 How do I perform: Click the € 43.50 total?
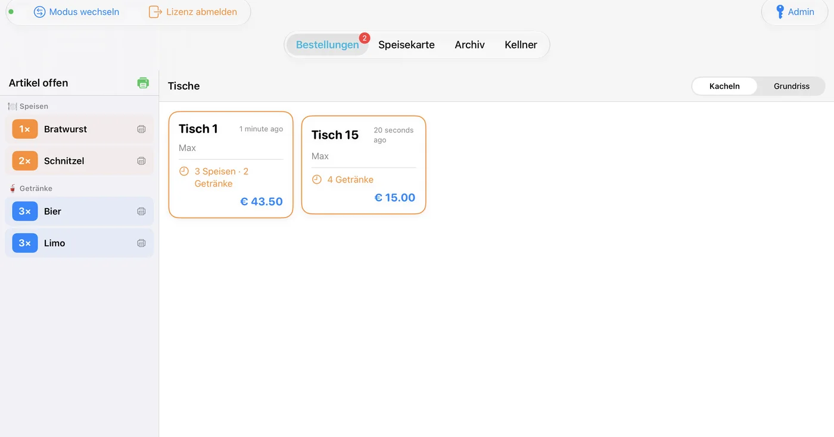tap(262, 202)
